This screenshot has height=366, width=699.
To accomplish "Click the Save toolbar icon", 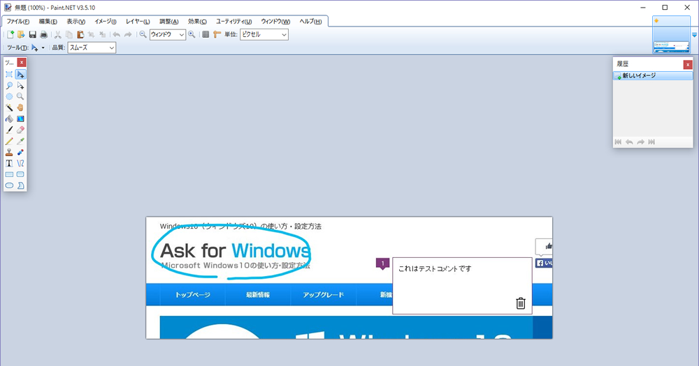I will pos(33,34).
